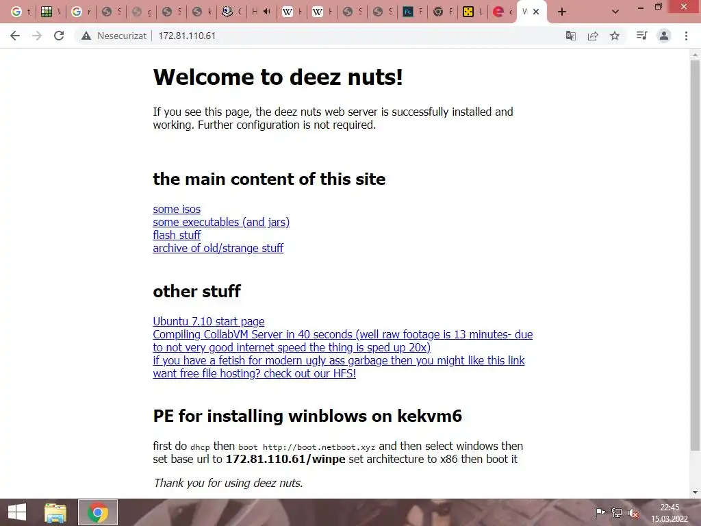Open a new tab with plus button
The image size is (701, 526).
[562, 12]
